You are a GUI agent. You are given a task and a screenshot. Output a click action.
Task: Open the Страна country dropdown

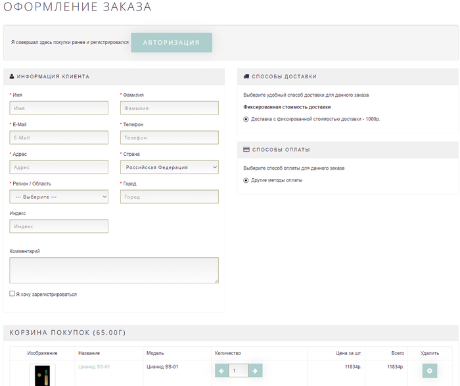click(170, 167)
